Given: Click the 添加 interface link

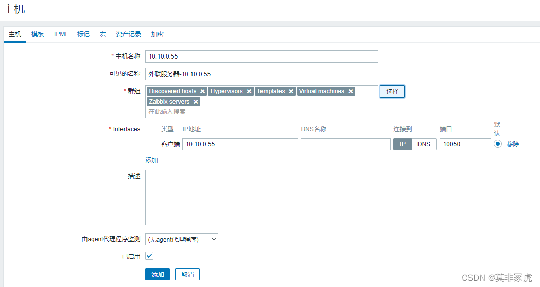Looking at the screenshot, I should click(151, 160).
